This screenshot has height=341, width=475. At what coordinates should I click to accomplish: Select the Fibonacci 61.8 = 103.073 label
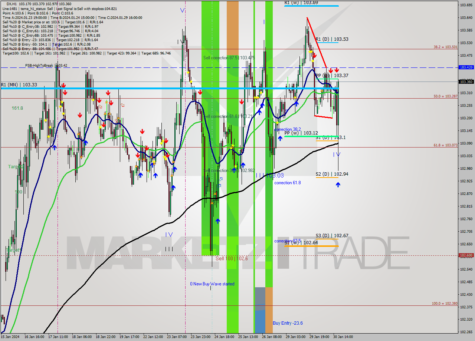tap(446, 145)
